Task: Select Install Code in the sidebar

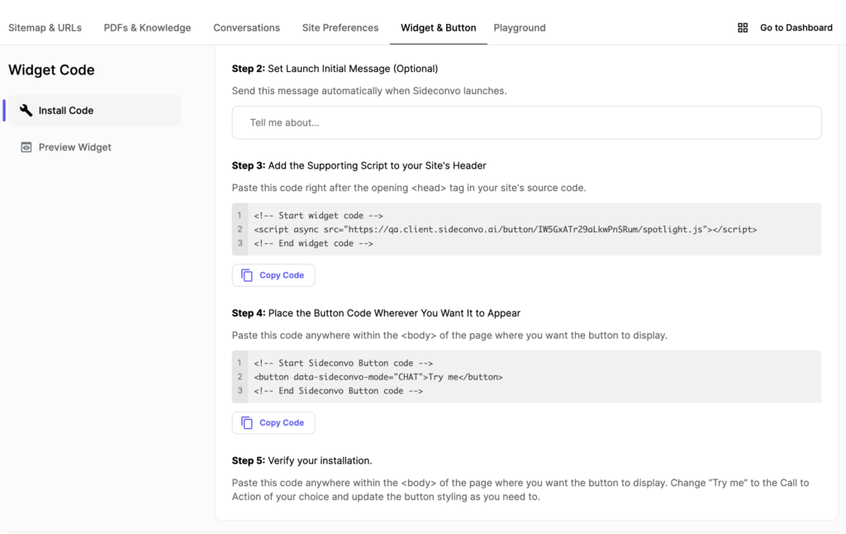Action: pyautogui.click(x=66, y=111)
